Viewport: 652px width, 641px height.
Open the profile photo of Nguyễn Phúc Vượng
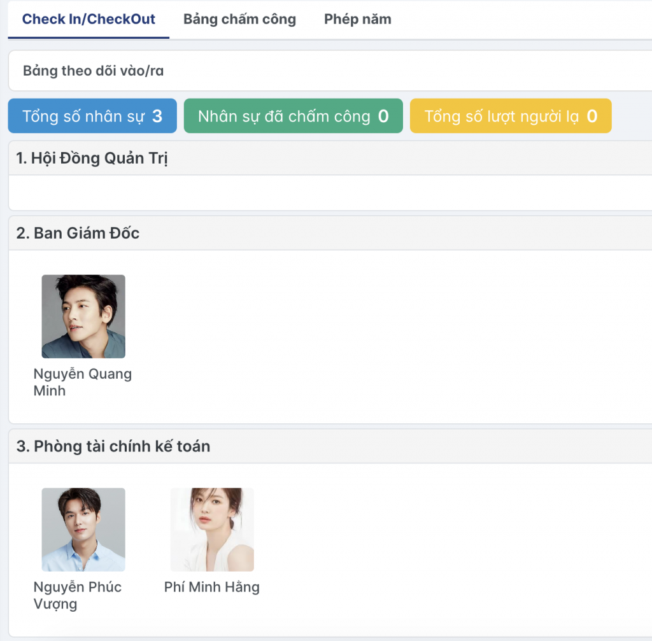[83, 530]
